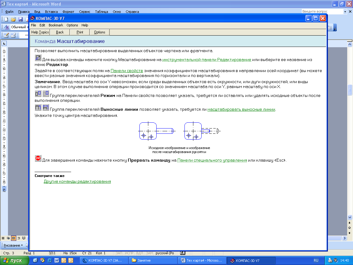Click Word vertical scrollbar thumb
Viewport: 353px width, 265px height.
click(350, 90)
